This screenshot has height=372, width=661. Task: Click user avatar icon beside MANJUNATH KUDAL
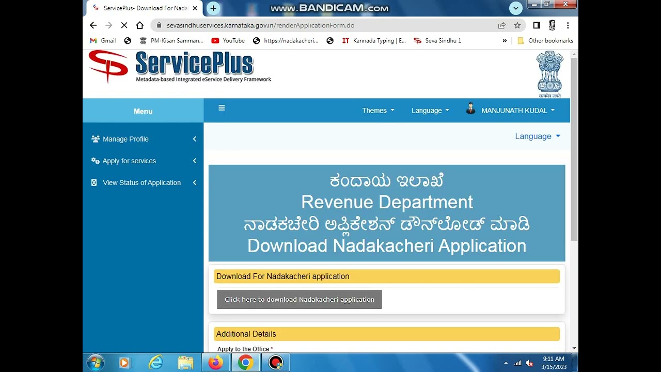click(470, 109)
